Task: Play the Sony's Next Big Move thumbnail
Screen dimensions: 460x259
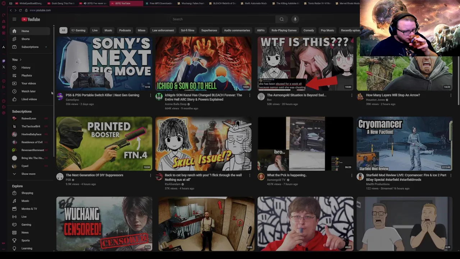Action: coord(104,63)
